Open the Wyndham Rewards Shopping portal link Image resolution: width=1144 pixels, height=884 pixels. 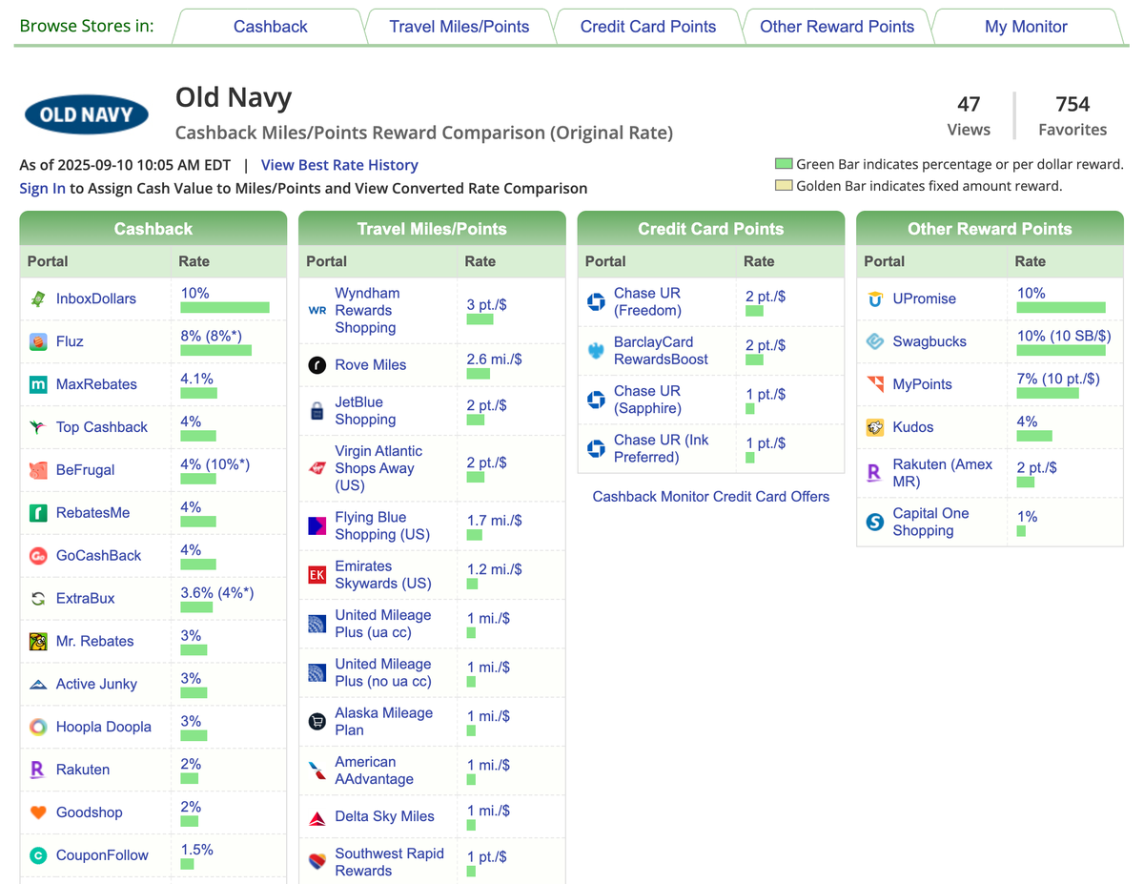pos(366,310)
